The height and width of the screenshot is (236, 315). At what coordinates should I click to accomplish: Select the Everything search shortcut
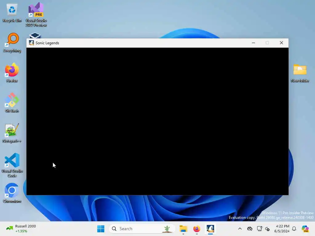(12, 43)
